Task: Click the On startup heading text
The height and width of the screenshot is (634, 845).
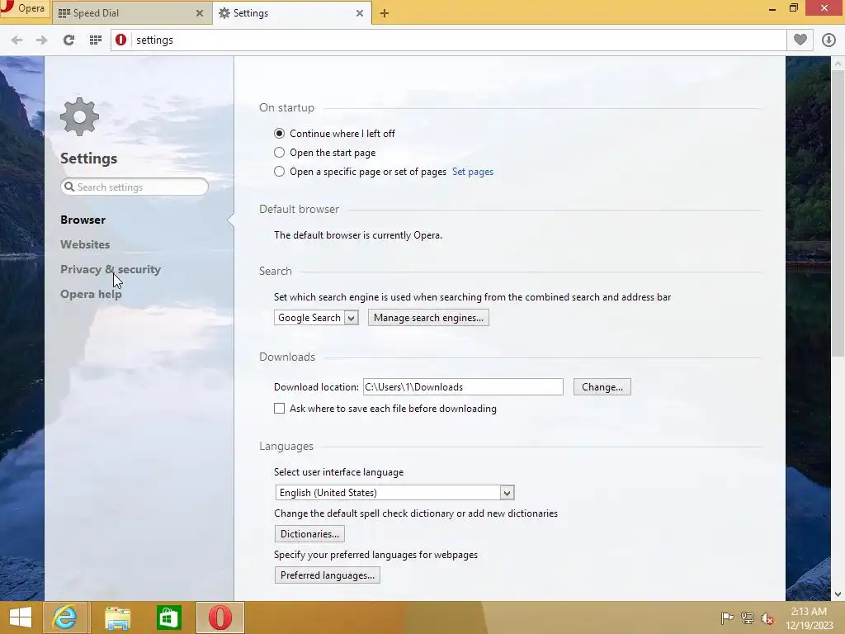Action: (286, 107)
